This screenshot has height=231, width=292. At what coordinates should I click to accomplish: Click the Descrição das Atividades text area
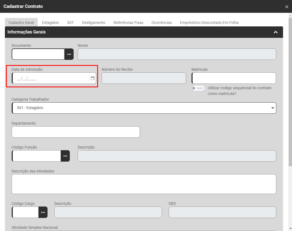pyautogui.click(x=144, y=184)
